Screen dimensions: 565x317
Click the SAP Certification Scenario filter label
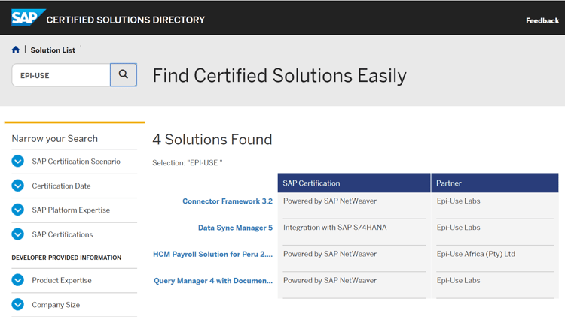76,162
